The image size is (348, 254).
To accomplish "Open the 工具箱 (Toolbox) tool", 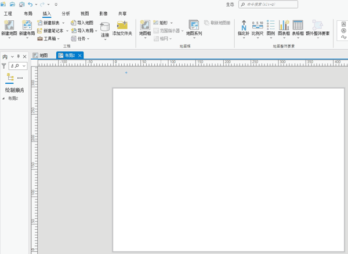I will click(x=47, y=39).
